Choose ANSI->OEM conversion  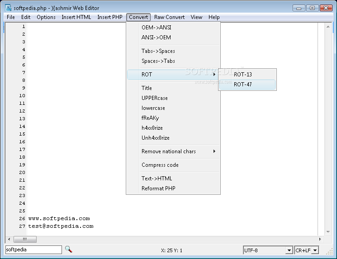tap(173, 38)
